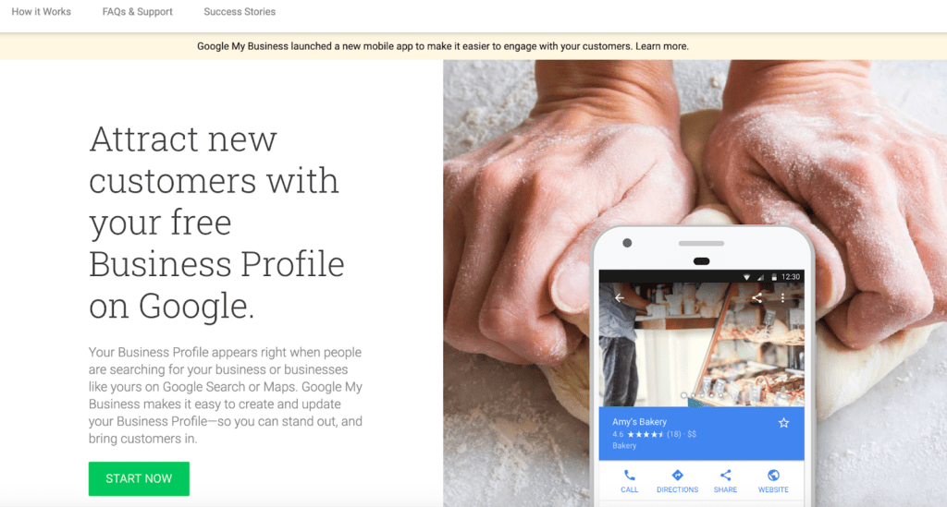Select the photo carousel dot indicators
Screen dimensions: 947x507
tap(702, 395)
